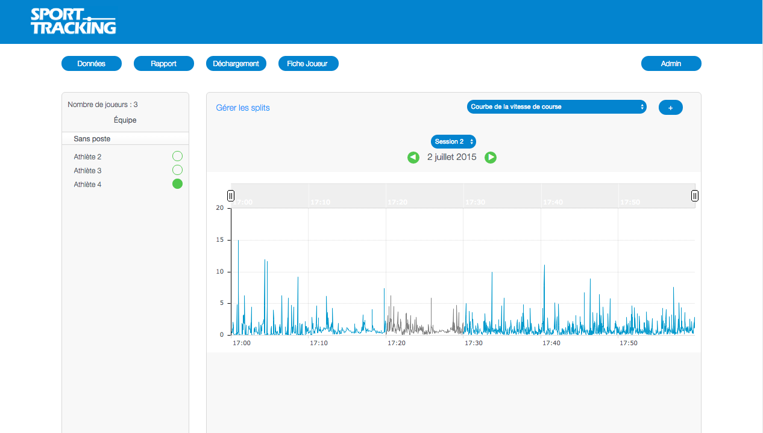Grab the left range handle on timeline
Viewport: 763px width, 433px height.
click(231, 195)
